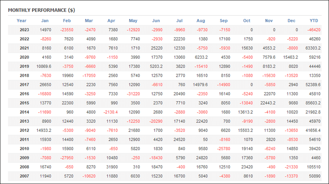The width and height of the screenshot is (329, 184).
Task: Click the MONTHLY PERFORMANCE ($) heading
Action: tap(42, 10)
